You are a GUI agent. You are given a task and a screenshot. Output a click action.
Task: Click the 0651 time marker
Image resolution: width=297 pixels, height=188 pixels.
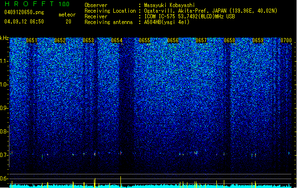coord(32,40)
